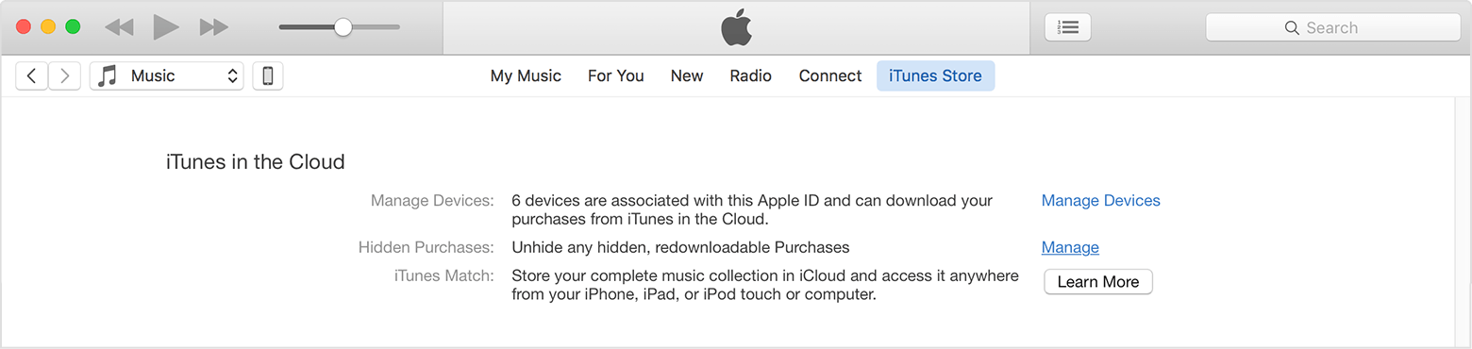Go back with the left chevron
The height and width of the screenshot is (349, 1472).
point(32,76)
